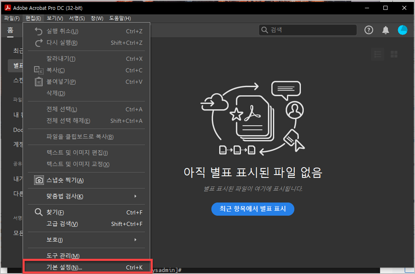
Task: Open the help question mark icon
Action: [x=369, y=30]
